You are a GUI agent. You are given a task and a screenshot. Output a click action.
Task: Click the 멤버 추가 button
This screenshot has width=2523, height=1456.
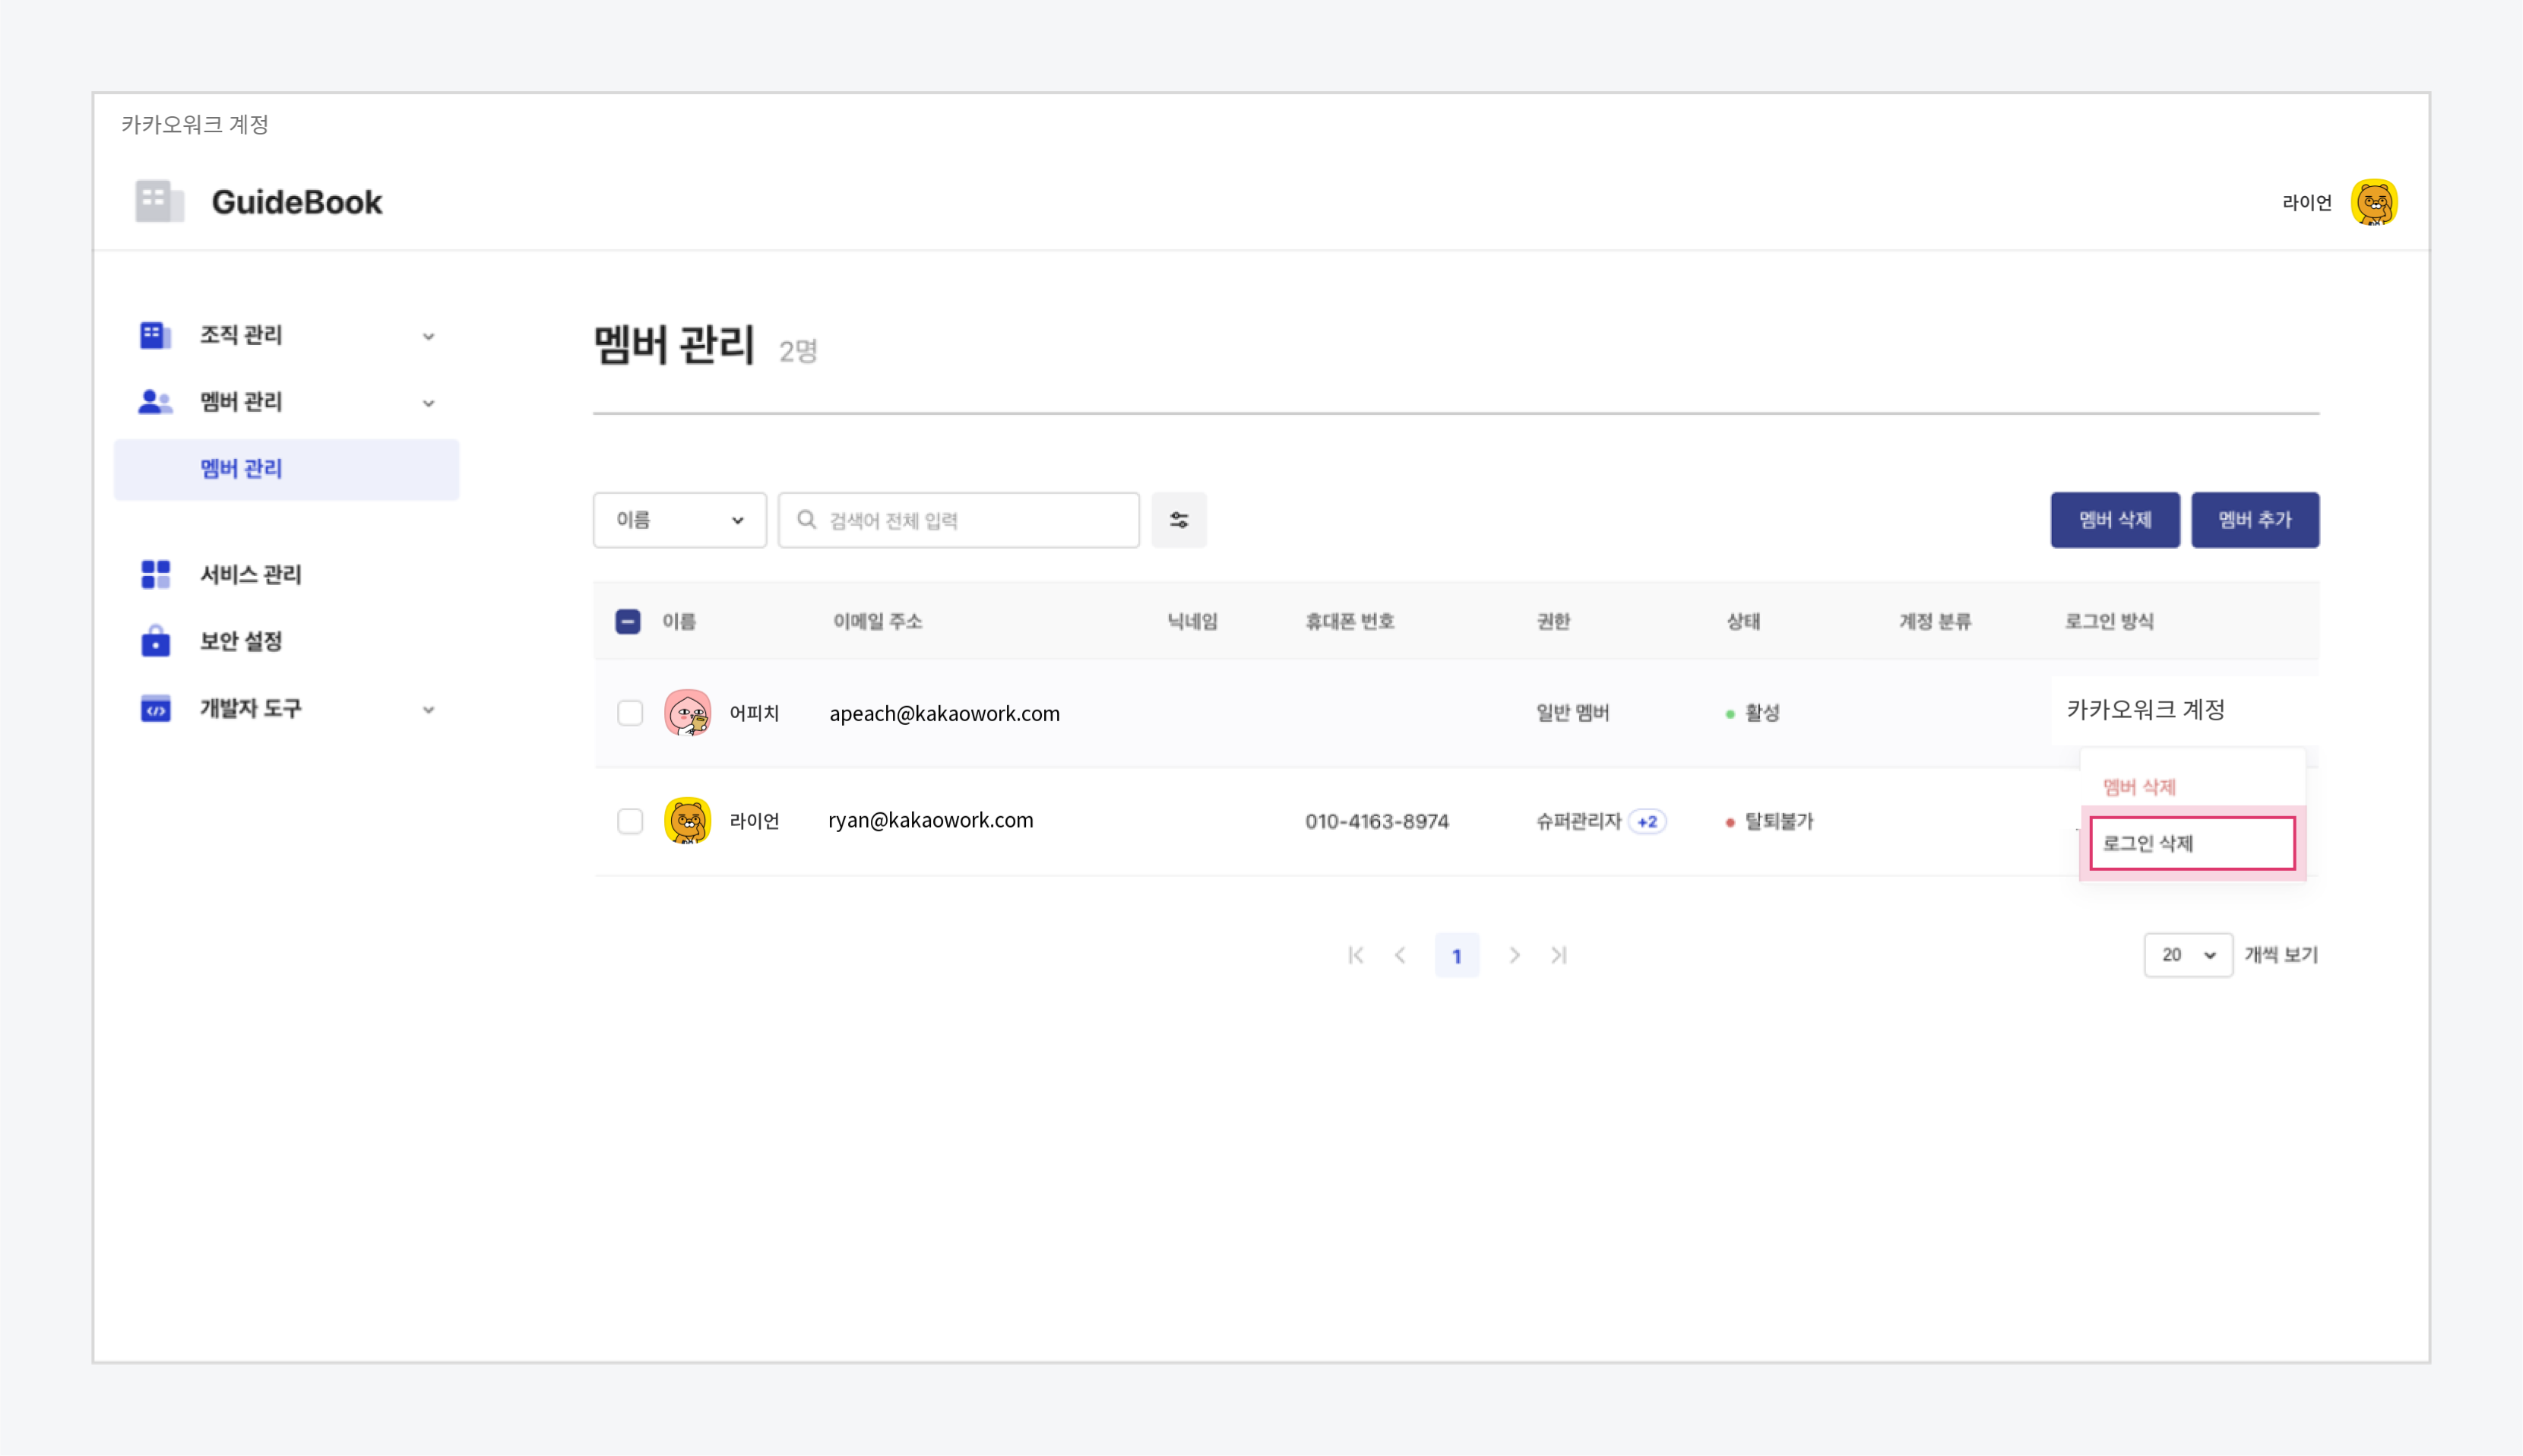(x=2255, y=520)
